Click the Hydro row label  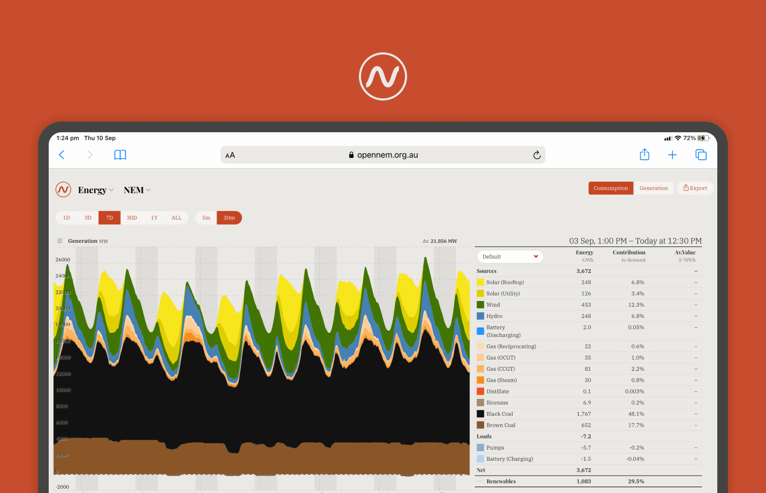[x=494, y=316]
